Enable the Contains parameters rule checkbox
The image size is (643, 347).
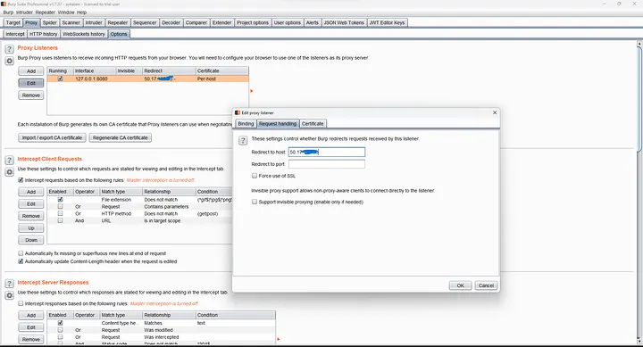[x=61, y=206]
